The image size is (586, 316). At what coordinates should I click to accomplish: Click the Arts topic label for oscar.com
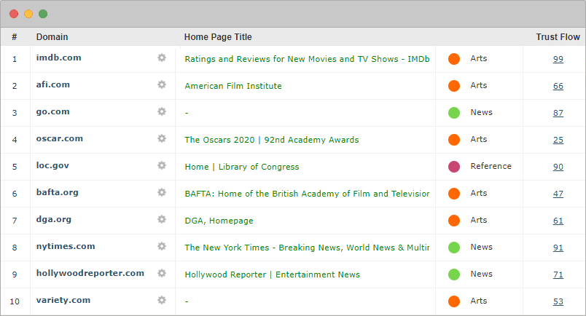click(x=479, y=139)
